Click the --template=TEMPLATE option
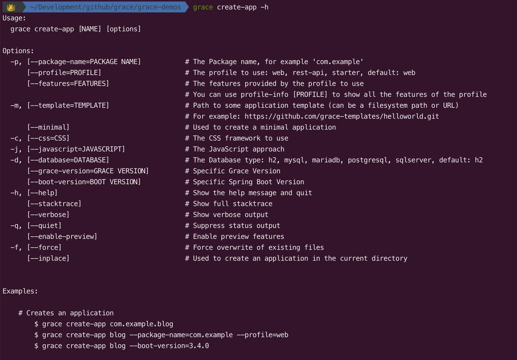 tap(68, 105)
